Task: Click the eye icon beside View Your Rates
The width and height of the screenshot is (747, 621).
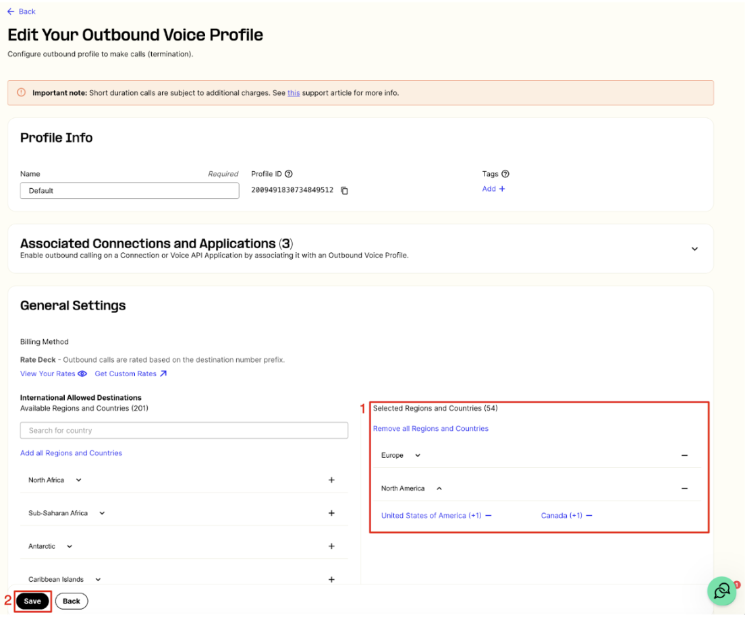Action: pyautogui.click(x=82, y=374)
